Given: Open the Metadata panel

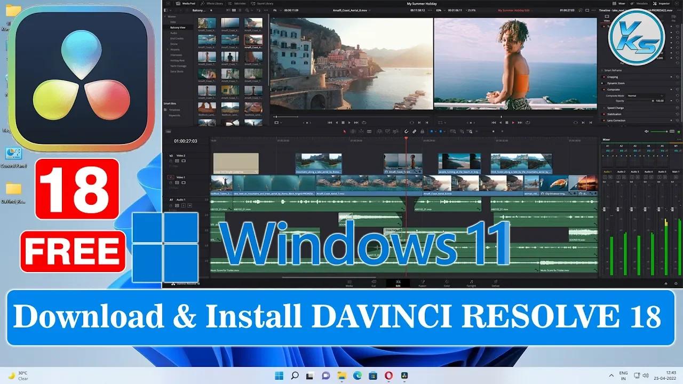Looking at the screenshot, I should (x=642, y=3).
